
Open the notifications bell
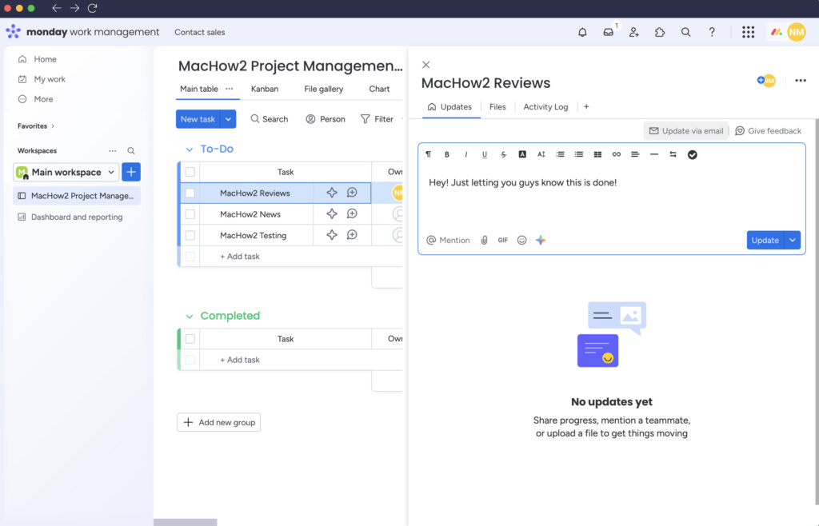click(582, 32)
